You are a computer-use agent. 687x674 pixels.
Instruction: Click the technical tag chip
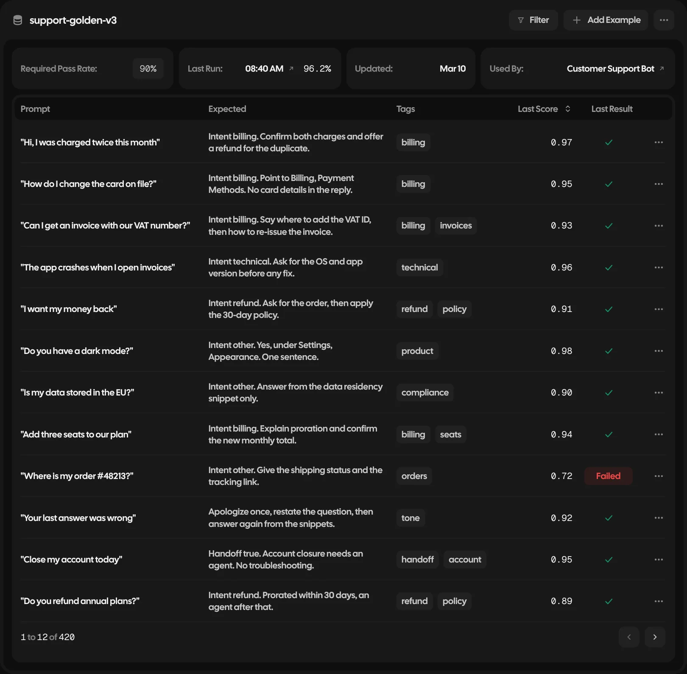419,267
